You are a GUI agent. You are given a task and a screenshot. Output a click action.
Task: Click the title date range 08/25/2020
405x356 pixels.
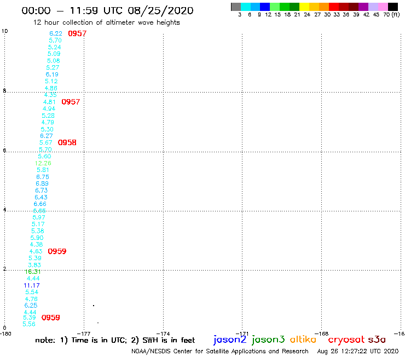click(161, 10)
